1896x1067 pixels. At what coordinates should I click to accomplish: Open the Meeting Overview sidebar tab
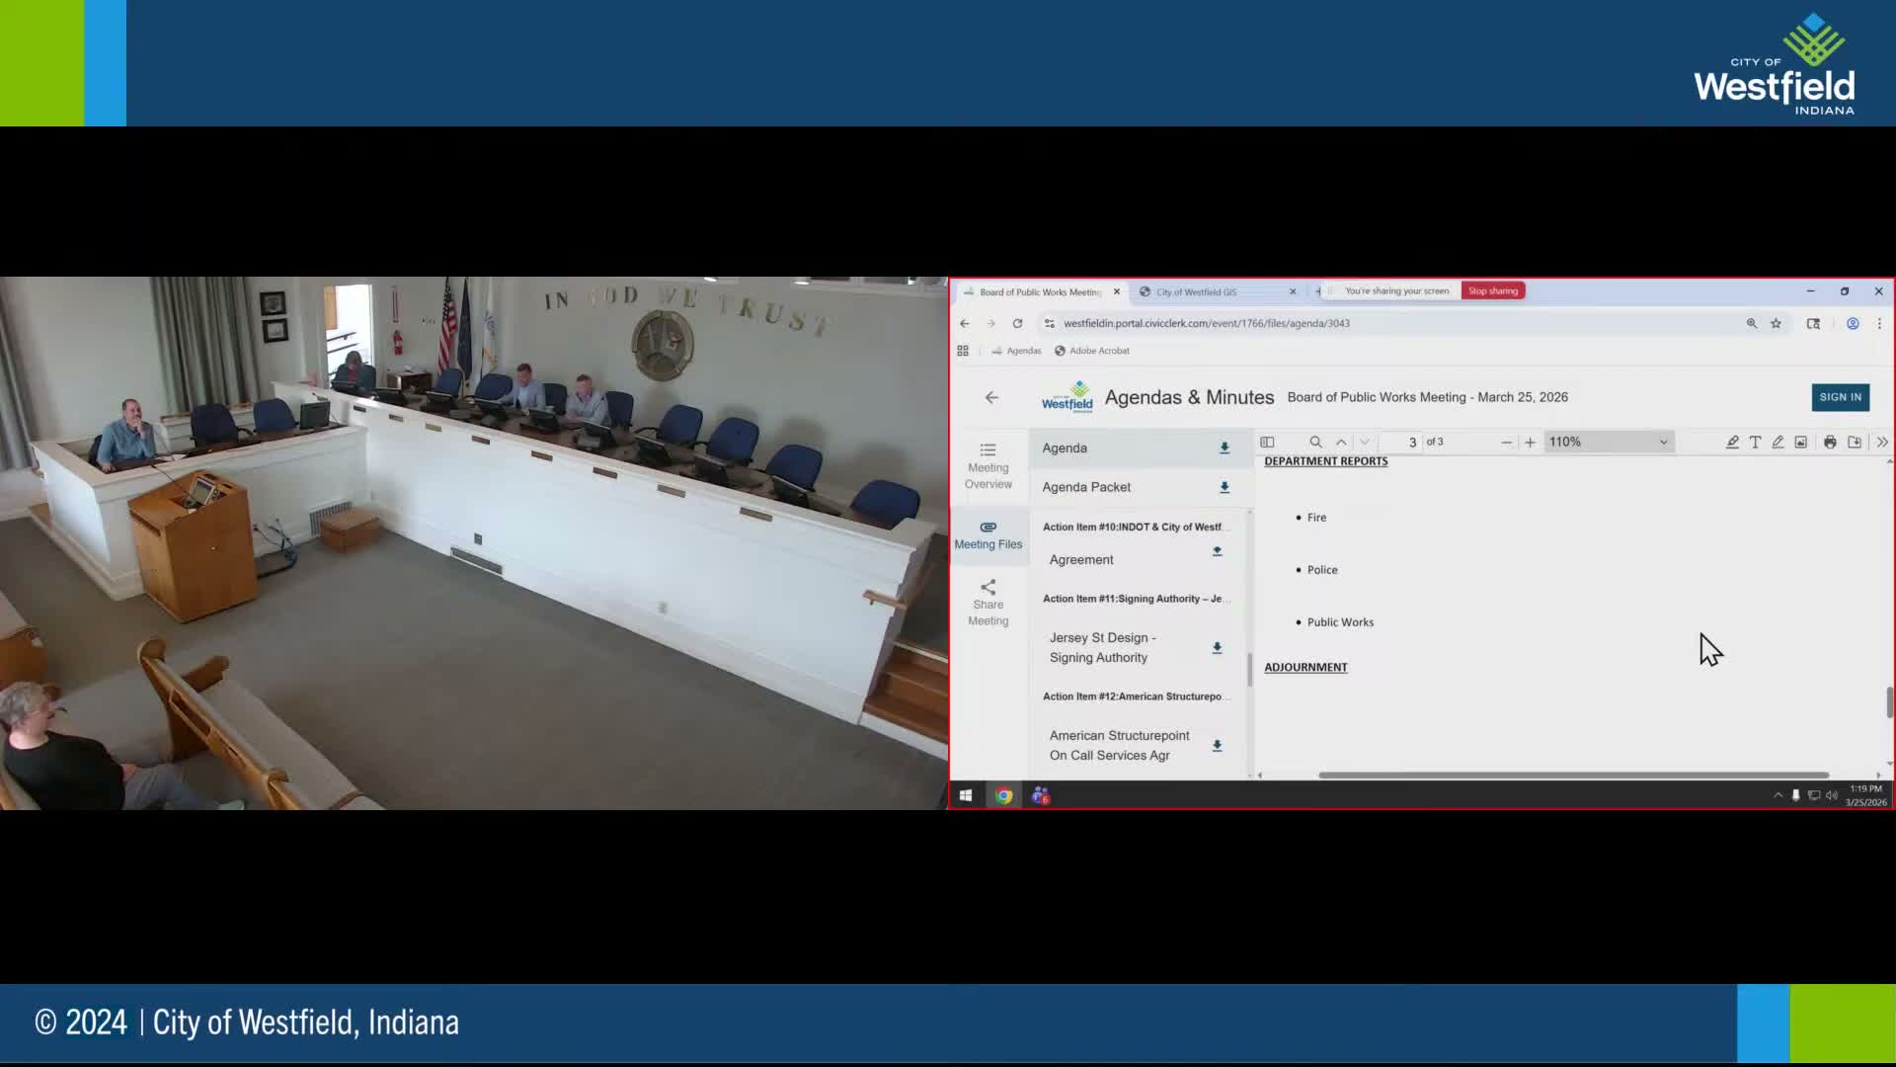[x=987, y=466]
